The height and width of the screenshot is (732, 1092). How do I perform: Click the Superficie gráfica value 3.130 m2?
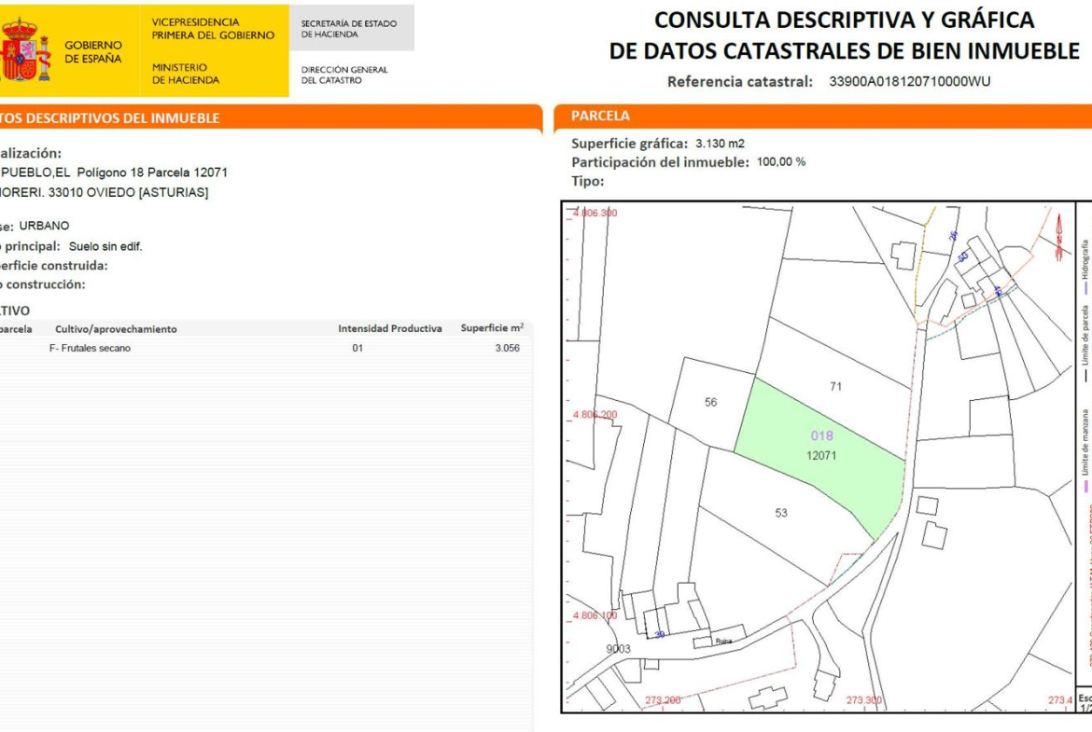(x=720, y=144)
